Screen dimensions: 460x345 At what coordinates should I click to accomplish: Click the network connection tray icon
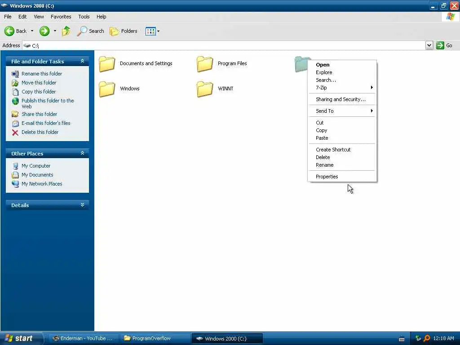(x=418, y=339)
